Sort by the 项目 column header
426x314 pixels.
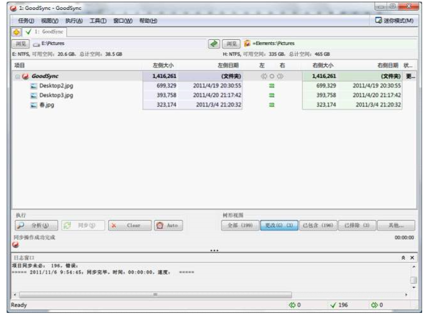(19, 66)
